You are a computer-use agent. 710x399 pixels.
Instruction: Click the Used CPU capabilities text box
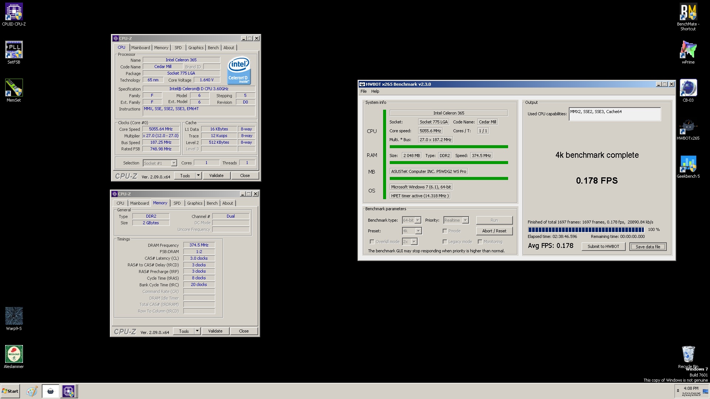pyautogui.click(x=615, y=114)
